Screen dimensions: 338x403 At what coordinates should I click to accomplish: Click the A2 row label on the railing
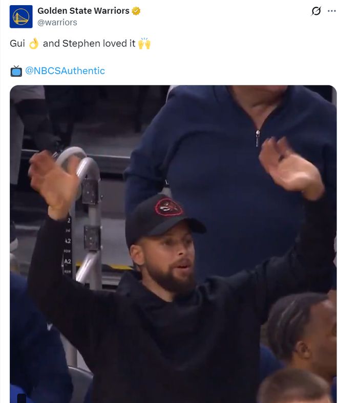(x=68, y=262)
